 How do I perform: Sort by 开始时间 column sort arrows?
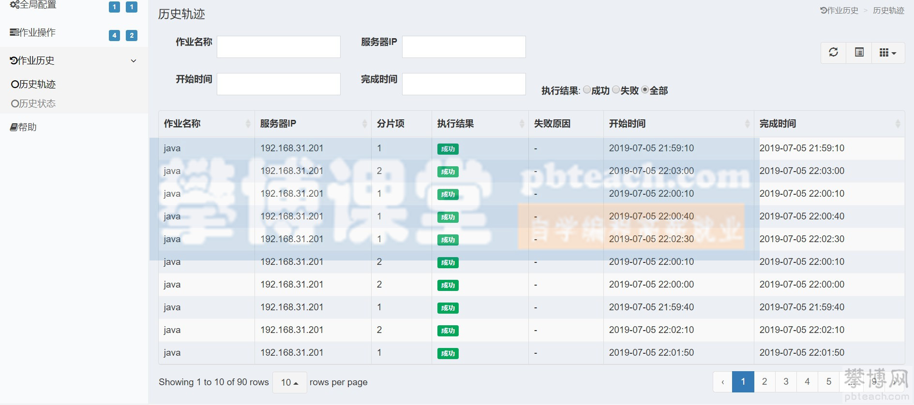coord(747,124)
